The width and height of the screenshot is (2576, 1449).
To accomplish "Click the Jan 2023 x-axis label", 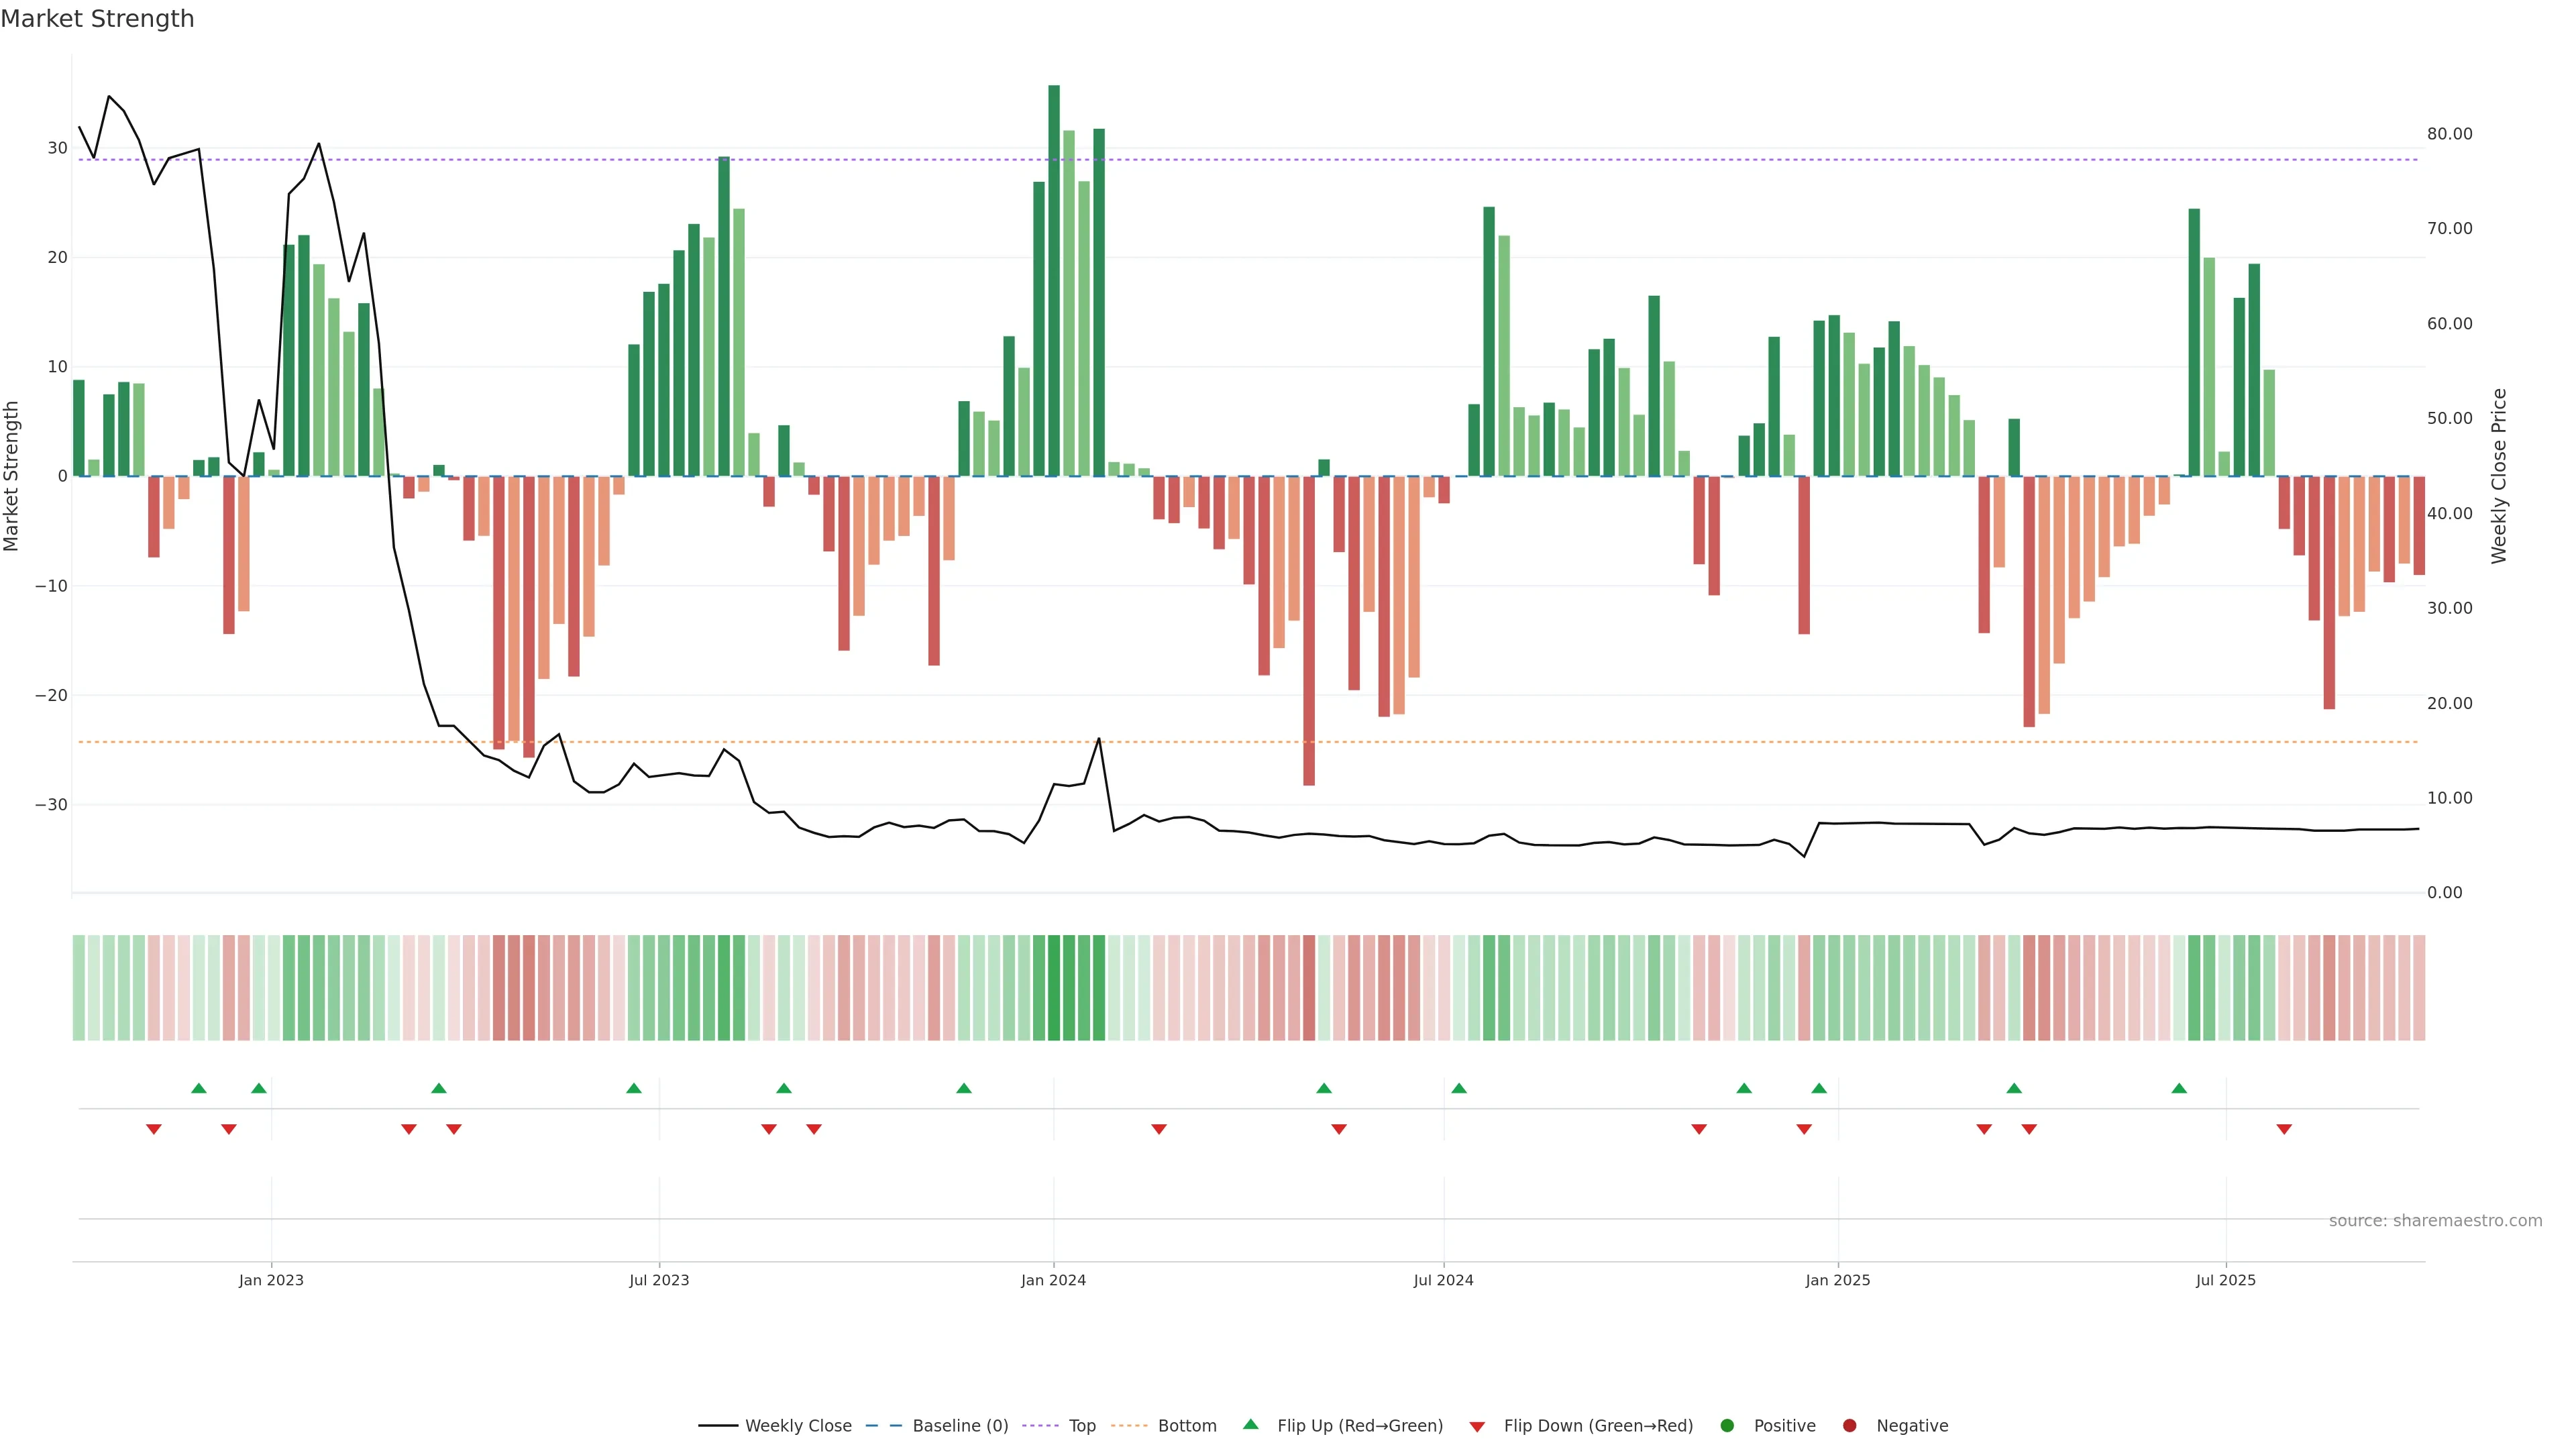I will (x=271, y=1280).
